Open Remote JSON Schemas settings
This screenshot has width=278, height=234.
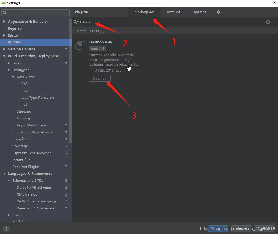click(x=35, y=208)
